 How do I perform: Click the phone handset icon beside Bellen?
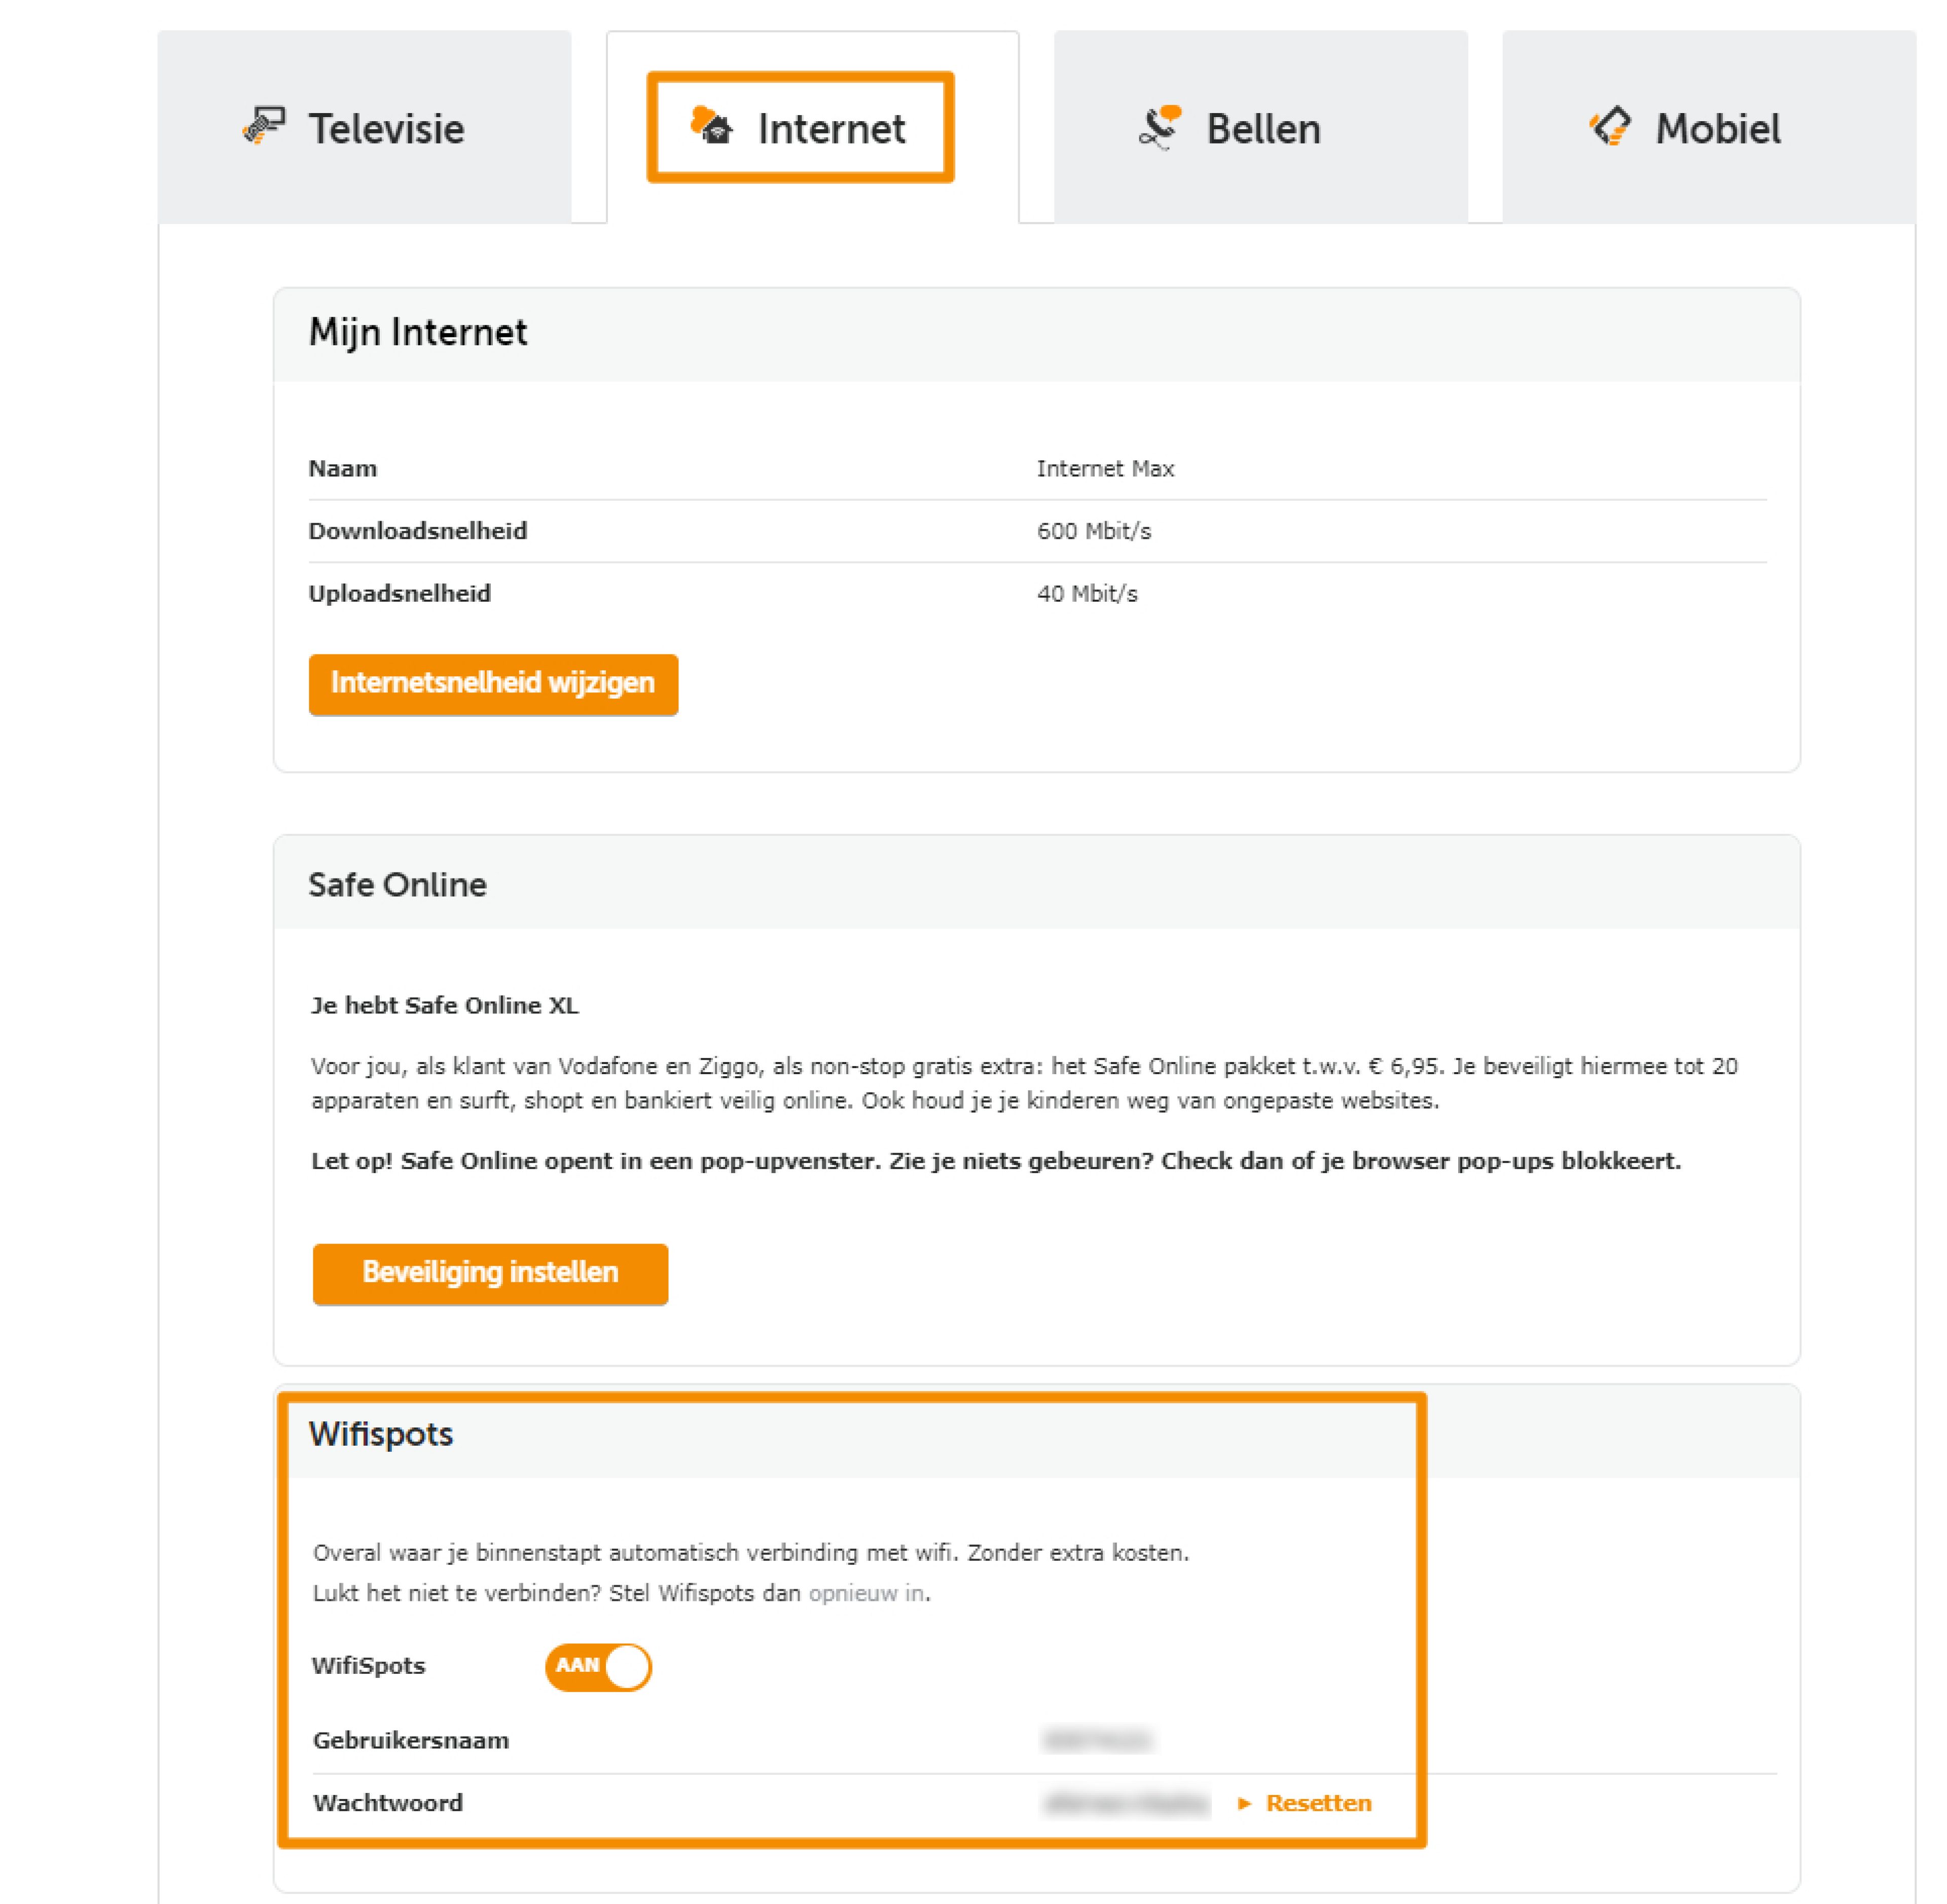[x=1160, y=128]
